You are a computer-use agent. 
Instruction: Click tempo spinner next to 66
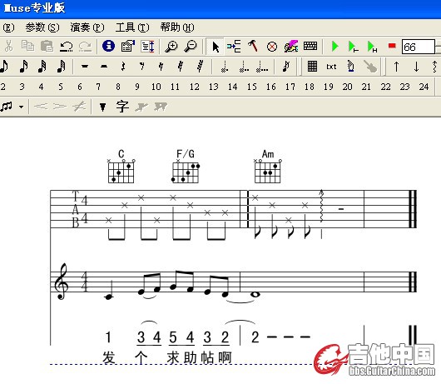[x=438, y=47]
